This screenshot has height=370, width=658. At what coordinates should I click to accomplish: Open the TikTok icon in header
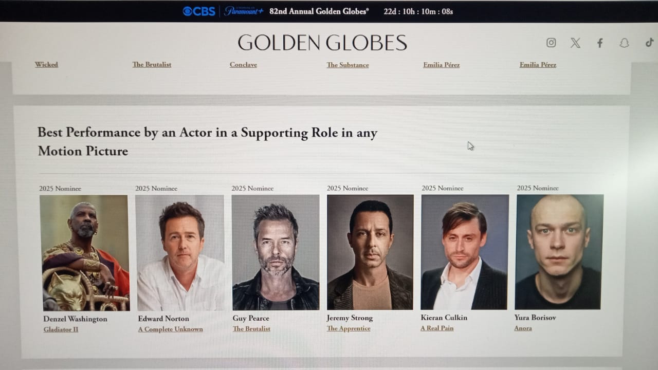click(x=649, y=43)
